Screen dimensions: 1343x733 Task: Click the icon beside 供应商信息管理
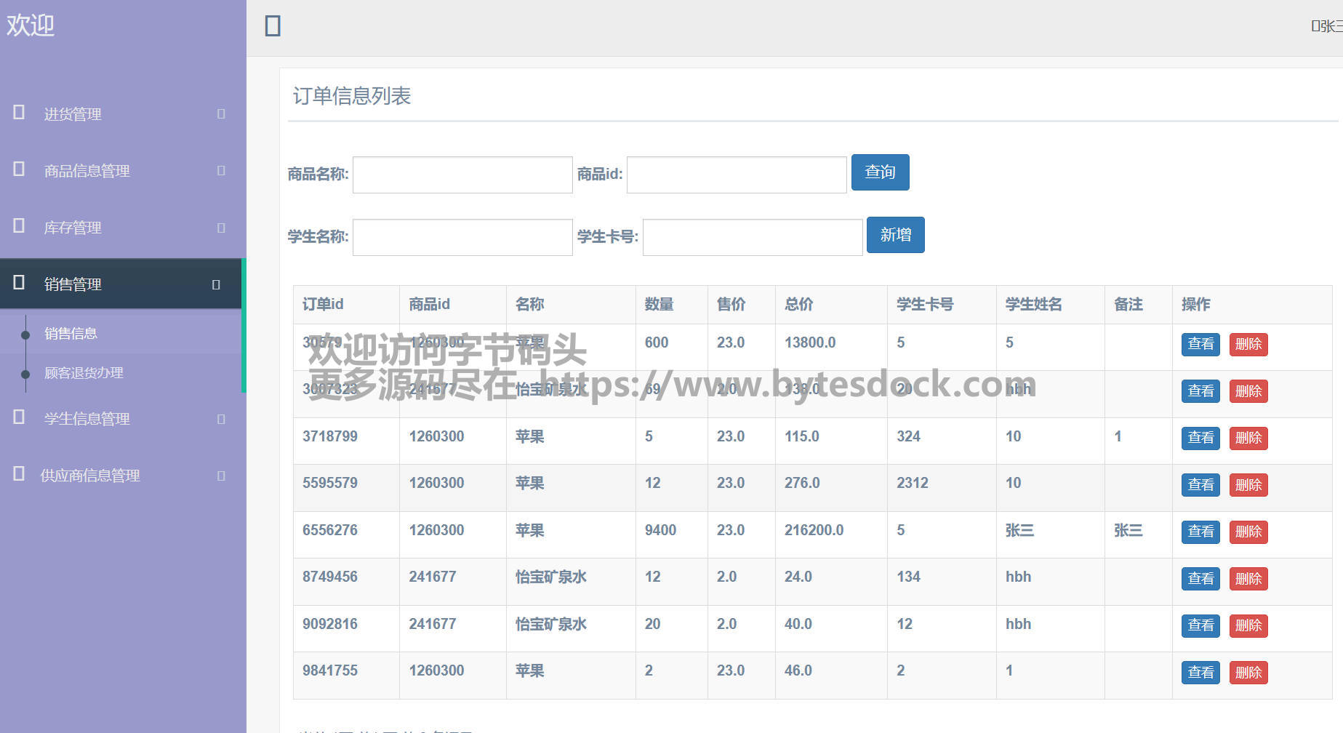(x=19, y=474)
